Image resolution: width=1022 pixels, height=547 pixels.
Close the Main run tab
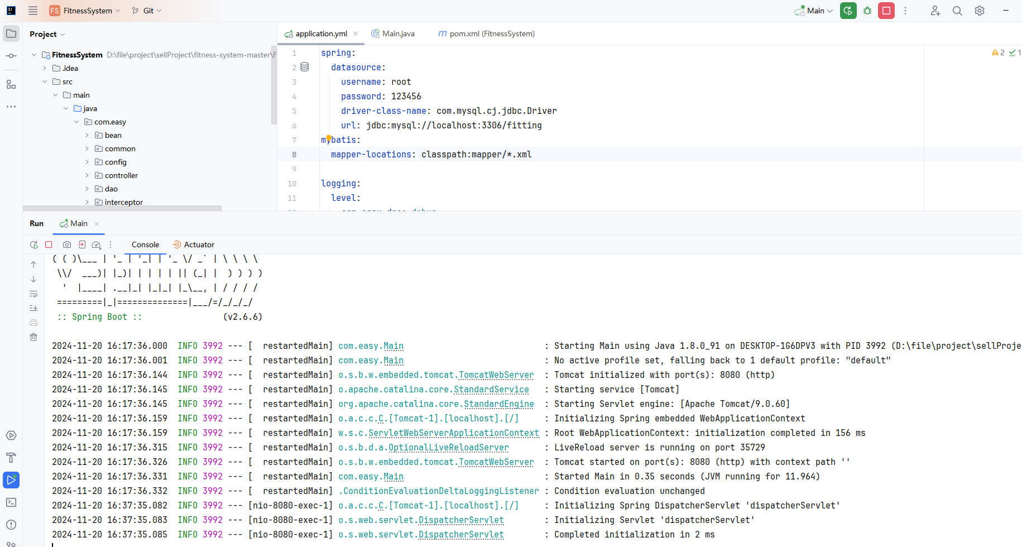click(x=97, y=223)
